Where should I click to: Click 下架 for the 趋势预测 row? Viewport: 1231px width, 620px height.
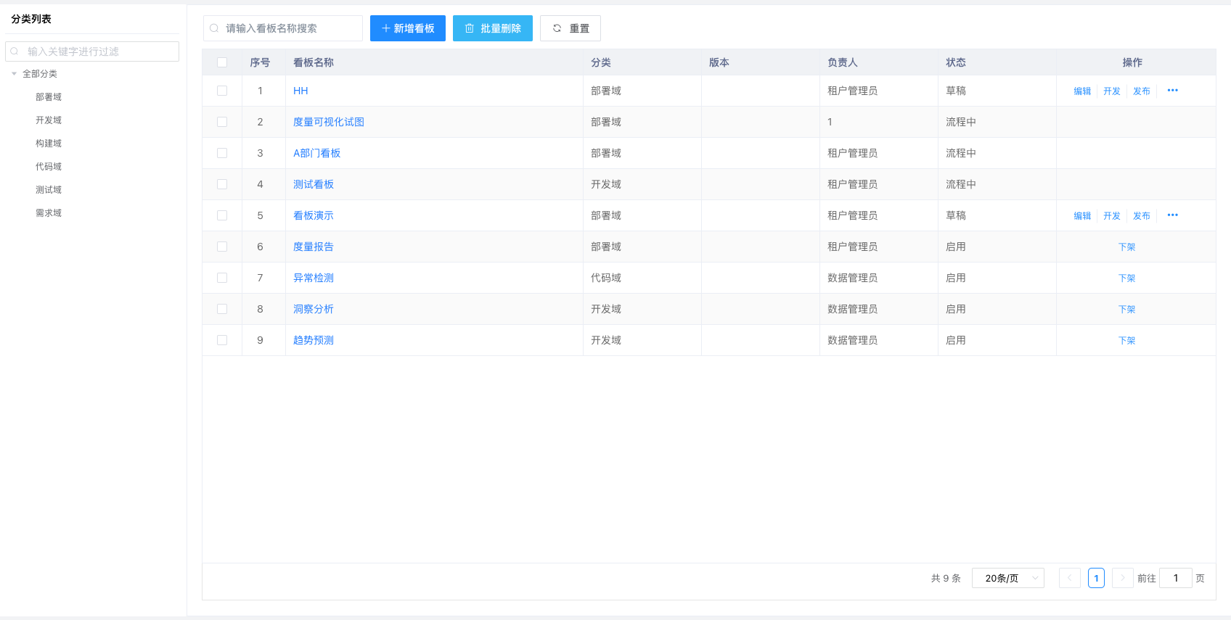pos(1126,340)
